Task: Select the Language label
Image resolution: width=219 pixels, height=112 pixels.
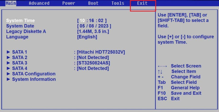Action: 17,37
